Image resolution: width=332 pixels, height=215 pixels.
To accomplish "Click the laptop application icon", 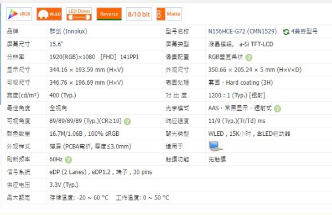I will point(216,146).
